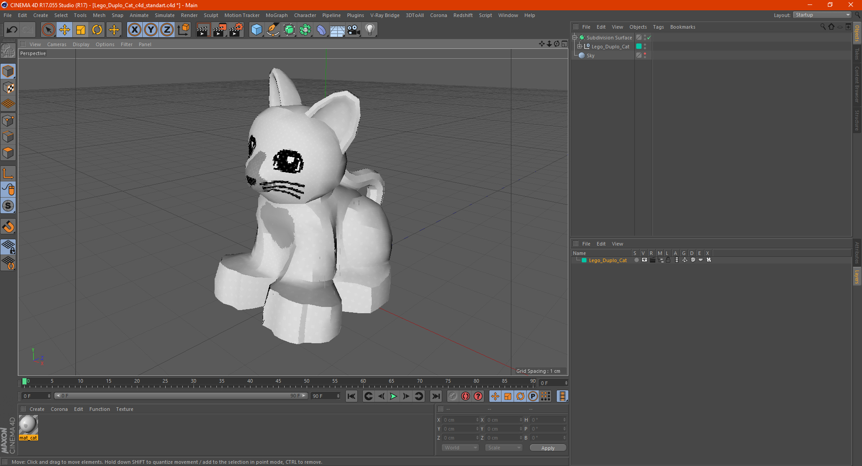
Task: Click the Bend deformer icon
Action: pyautogui.click(x=321, y=30)
